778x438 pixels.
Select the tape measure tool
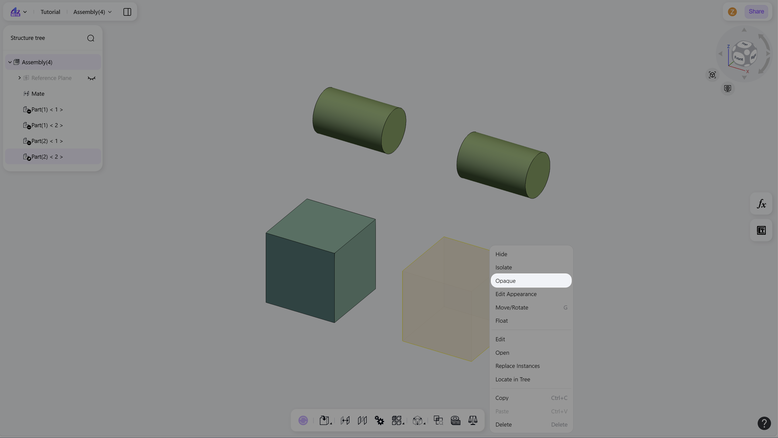[456, 420]
